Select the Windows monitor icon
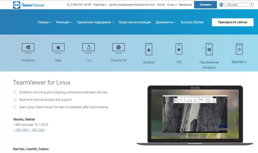 point(28,48)
